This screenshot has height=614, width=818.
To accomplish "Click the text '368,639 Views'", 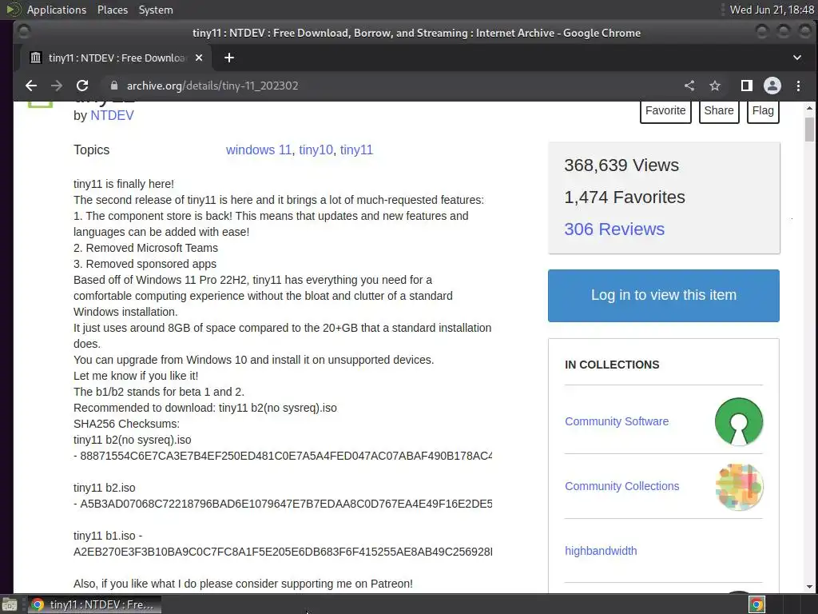I will click(x=621, y=165).
